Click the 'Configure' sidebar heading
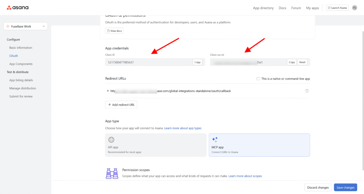 [x=13, y=40]
